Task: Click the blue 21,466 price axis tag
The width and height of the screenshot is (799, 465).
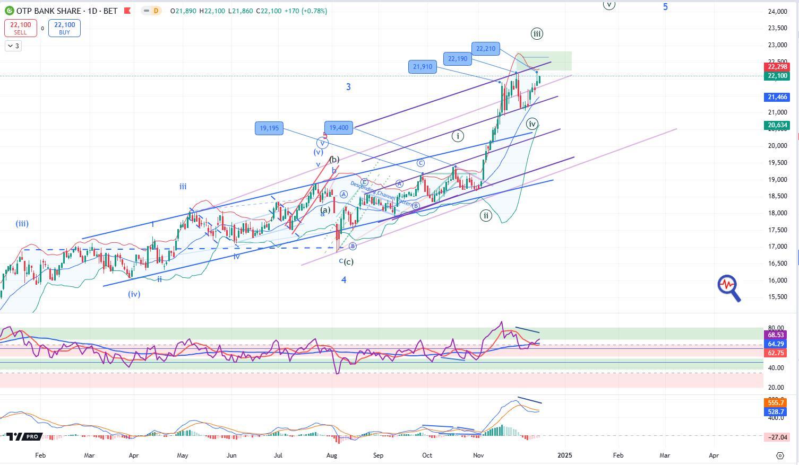Action: [778, 97]
